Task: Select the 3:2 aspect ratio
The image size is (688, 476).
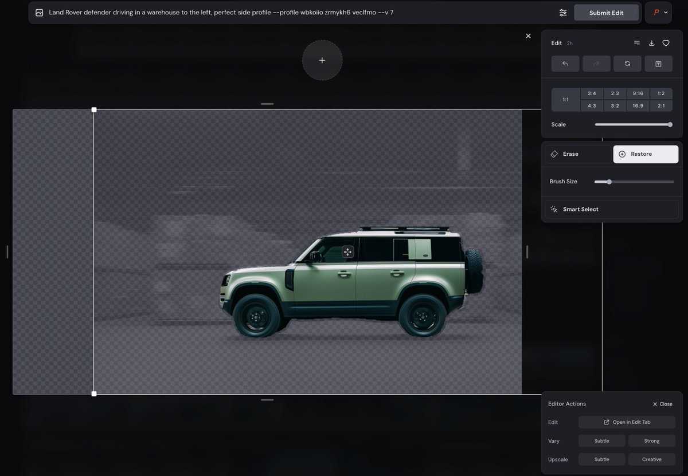Action: click(615, 105)
